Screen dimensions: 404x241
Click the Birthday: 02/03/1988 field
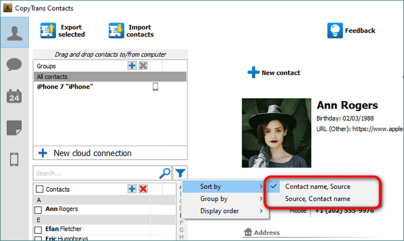tap(345, 118)
